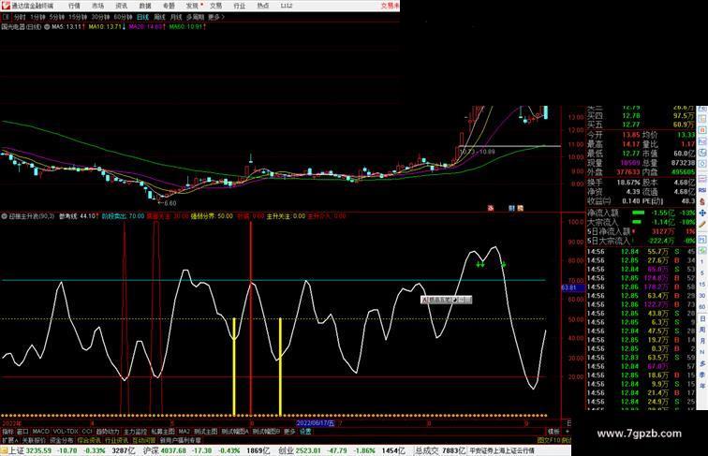Click the 通达信 app logo icon
The width and height of the screenshot is (708, 456).
(6, 6)
